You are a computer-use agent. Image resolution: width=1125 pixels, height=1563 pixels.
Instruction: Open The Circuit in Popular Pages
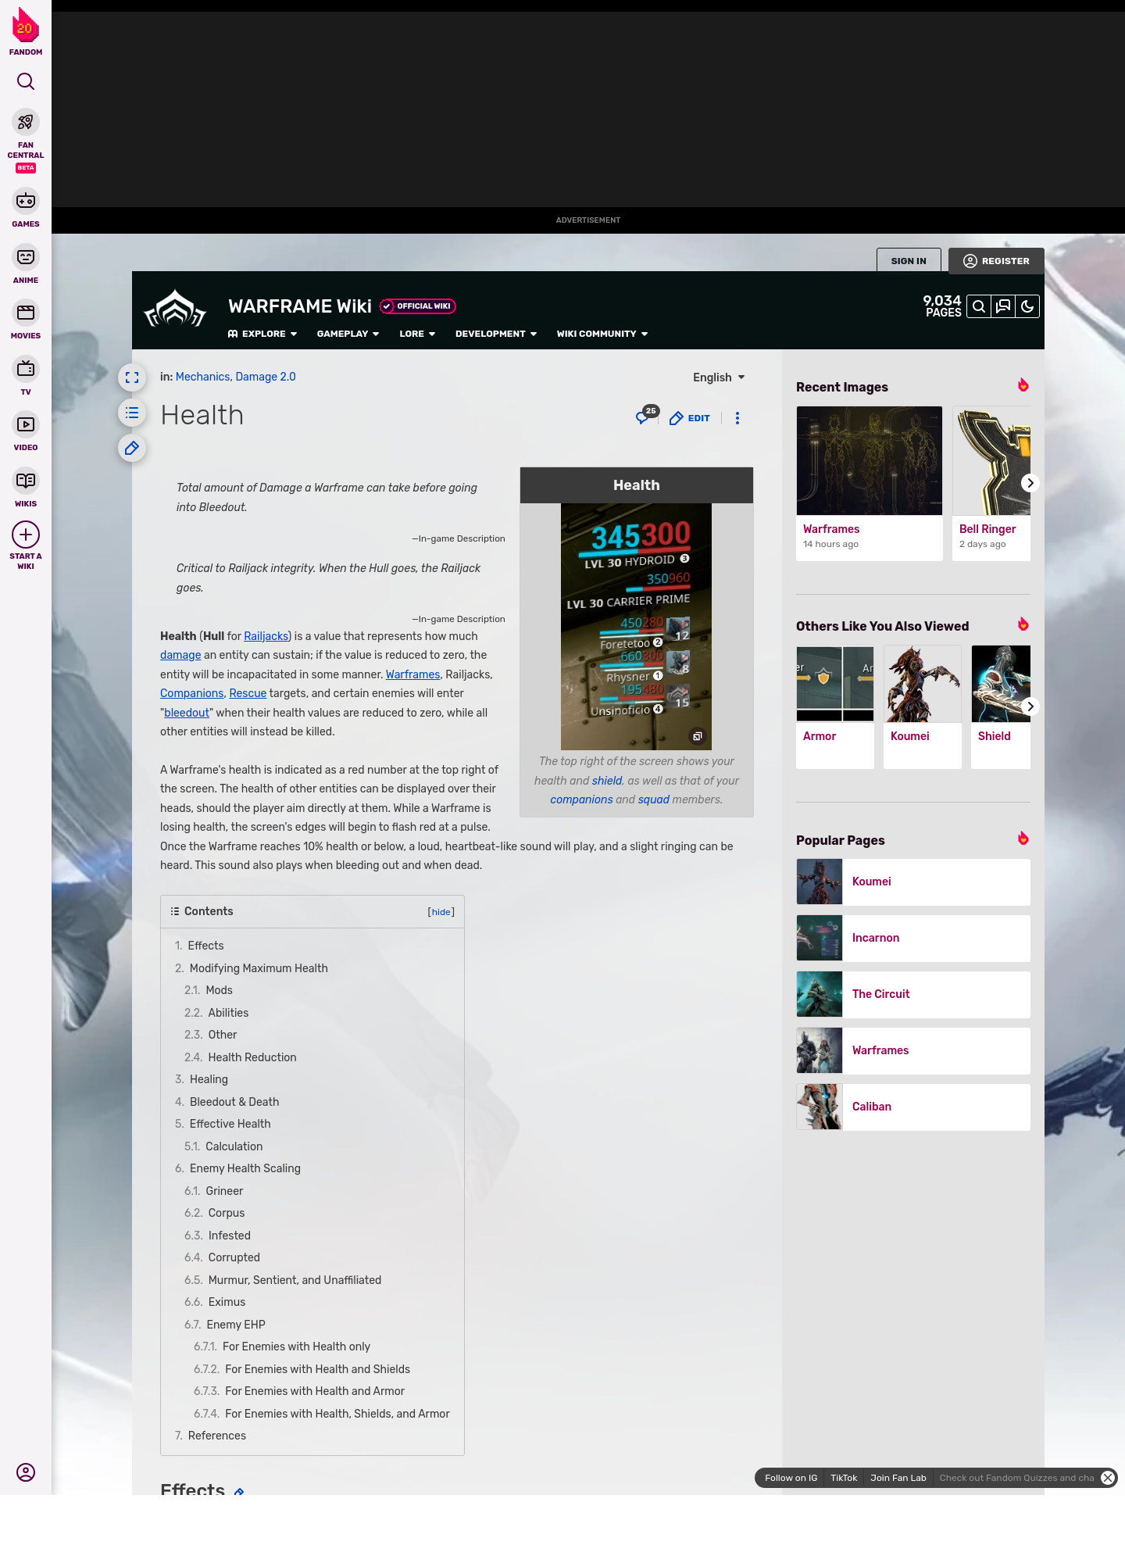coord(913,994)
